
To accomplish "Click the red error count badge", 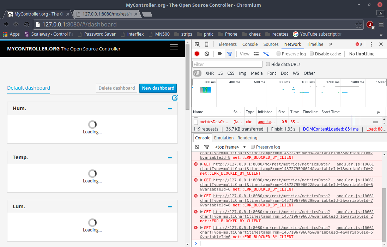I will [x=359, y=44].
